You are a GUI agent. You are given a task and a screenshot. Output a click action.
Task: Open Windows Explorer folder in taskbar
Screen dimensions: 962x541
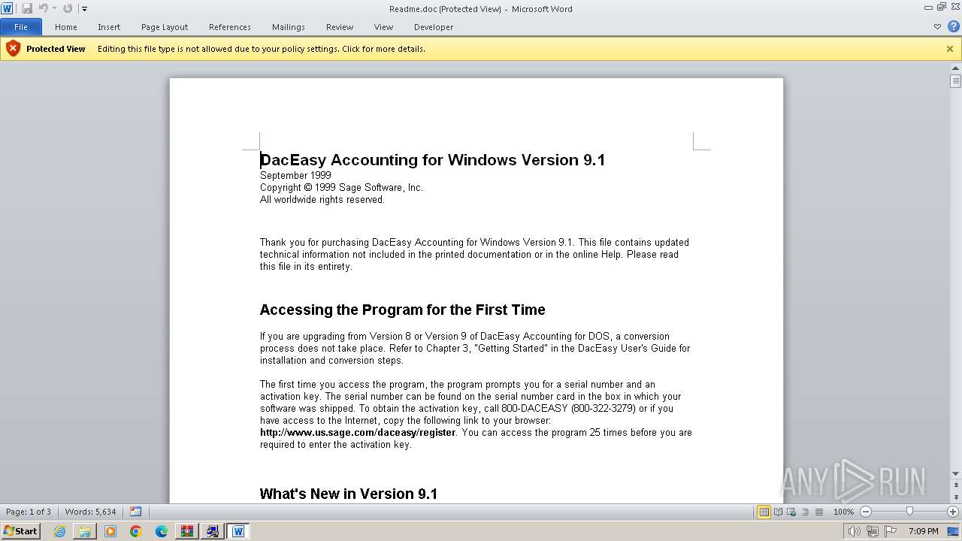[x=85, y=531]
